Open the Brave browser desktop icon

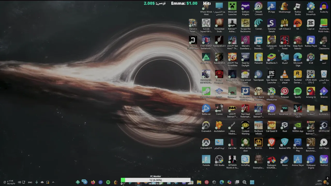tap(272, 144)
